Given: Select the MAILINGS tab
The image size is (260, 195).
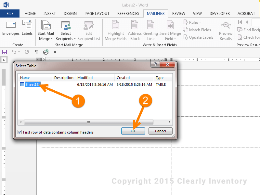Looking at the screenshot, I should pyautogui.click(x=156, y=14).
